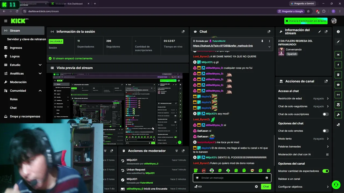
Task: Go to Stream in the sidebar
Action: click(x=23, y=31)
